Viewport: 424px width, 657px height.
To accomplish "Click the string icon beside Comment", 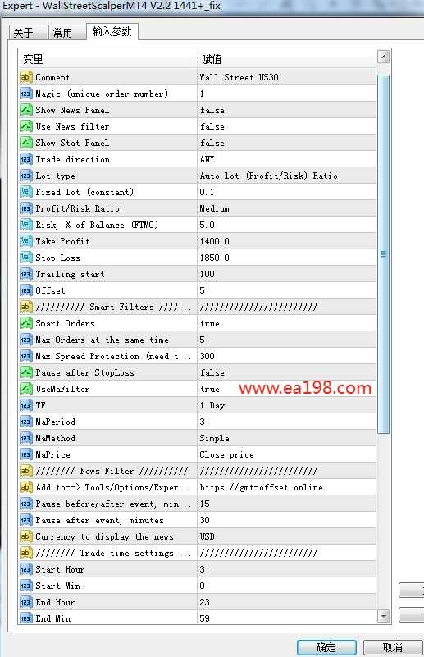I will 25,77.
